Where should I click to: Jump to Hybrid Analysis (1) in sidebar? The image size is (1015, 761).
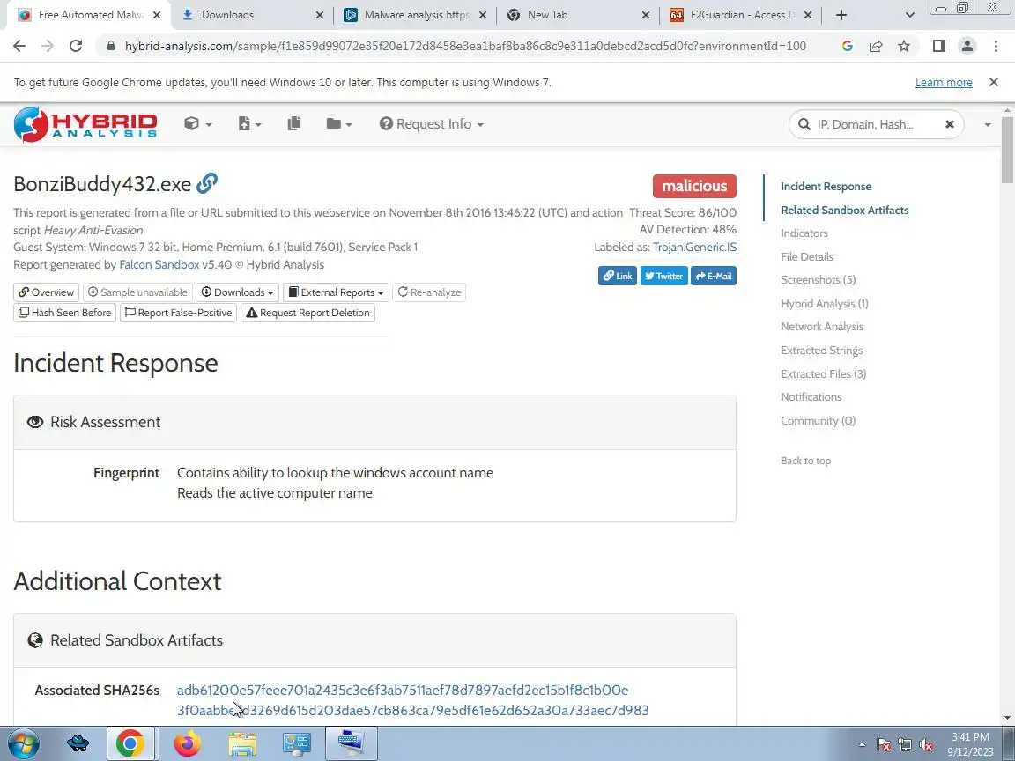(x=825, y=304)
